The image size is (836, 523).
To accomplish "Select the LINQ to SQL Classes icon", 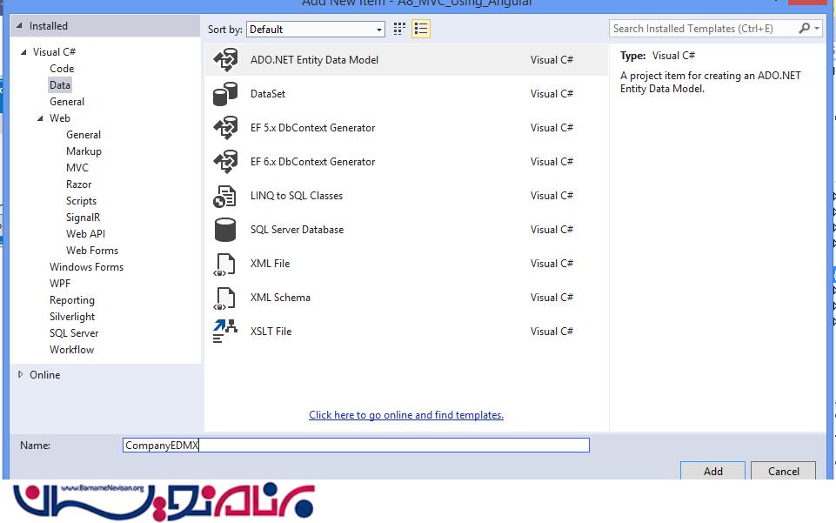I will click(x=224, y=196).
